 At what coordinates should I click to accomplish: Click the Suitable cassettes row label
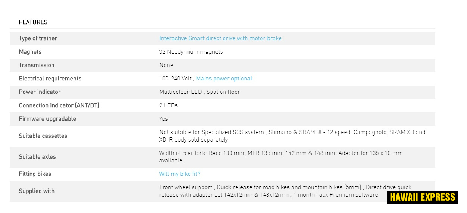coord(43,136)
